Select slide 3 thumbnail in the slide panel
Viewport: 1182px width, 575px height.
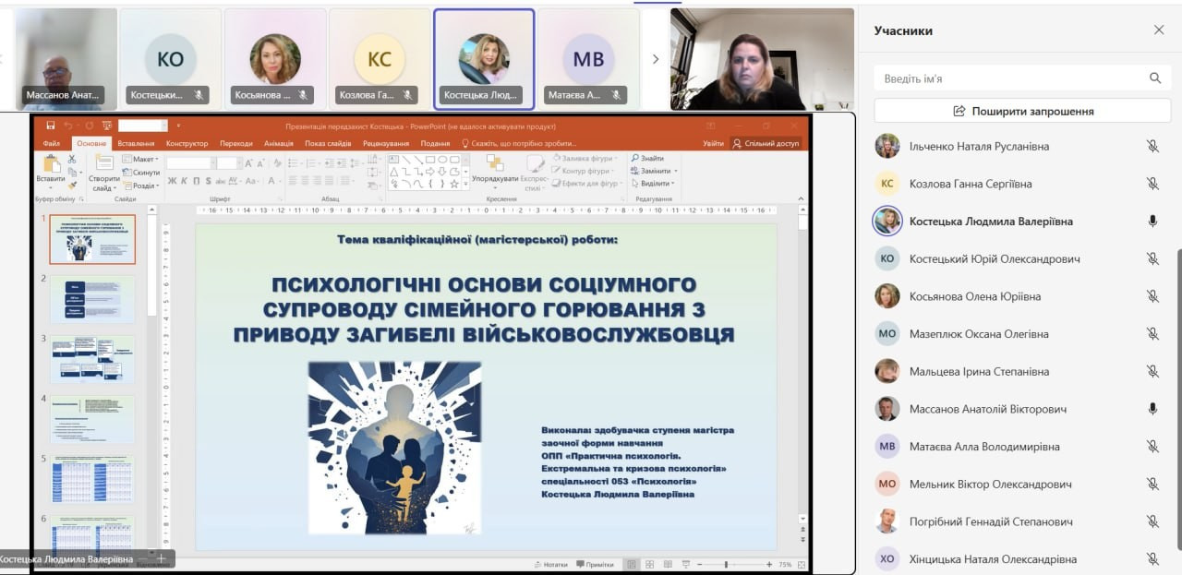coord(91,359)
